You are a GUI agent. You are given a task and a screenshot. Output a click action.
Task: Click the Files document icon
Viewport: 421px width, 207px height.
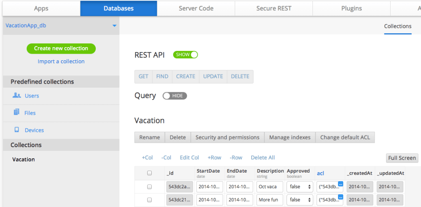point(16,112)
